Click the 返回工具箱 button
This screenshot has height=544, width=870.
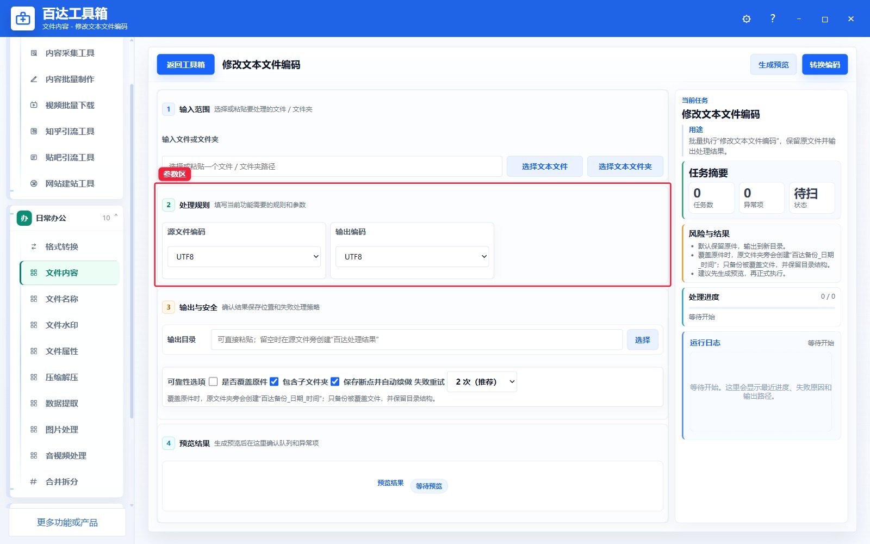tap(186, 65)
